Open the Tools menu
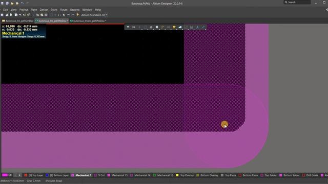 54,10
